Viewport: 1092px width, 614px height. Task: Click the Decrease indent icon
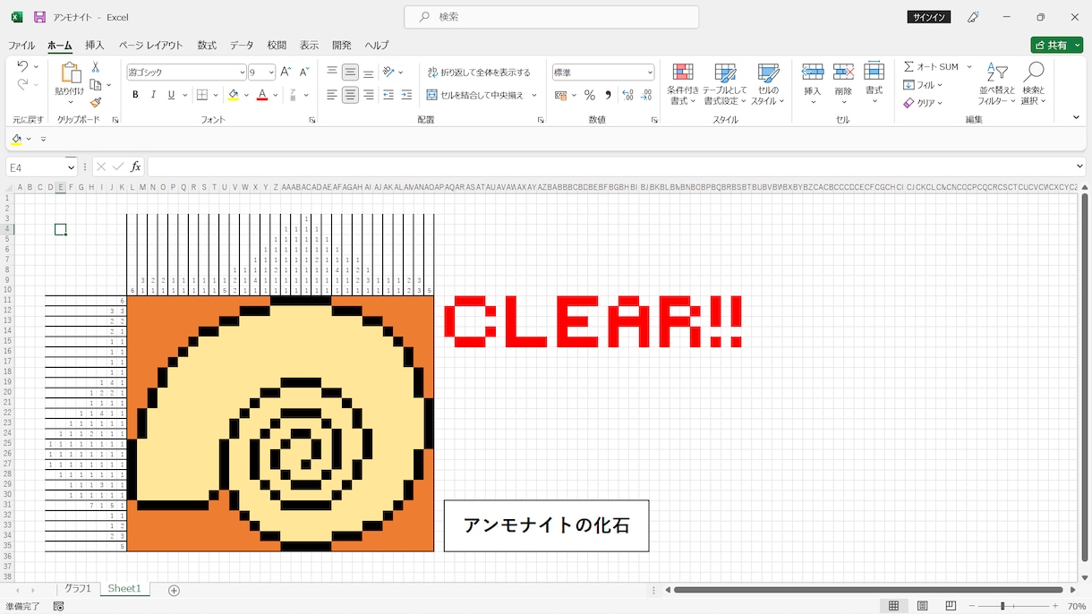388,95
